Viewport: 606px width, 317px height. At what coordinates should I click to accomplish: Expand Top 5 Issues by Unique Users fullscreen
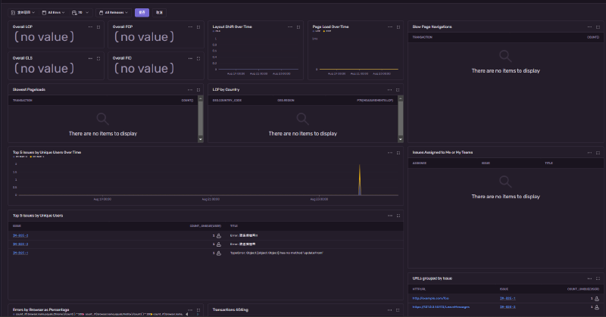(x=398, y=216)
